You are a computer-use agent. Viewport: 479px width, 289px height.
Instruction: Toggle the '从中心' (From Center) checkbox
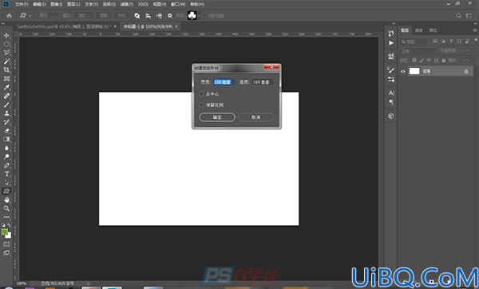201,94
